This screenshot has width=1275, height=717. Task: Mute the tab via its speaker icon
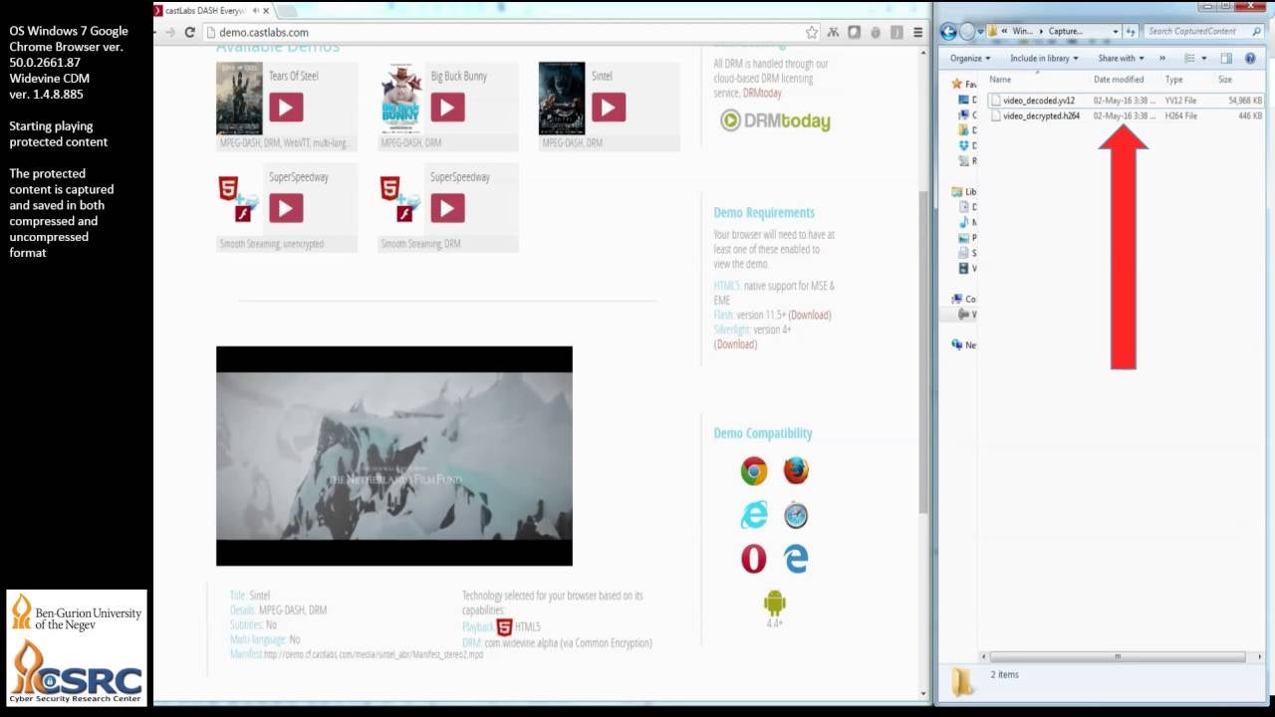point(255,11)
